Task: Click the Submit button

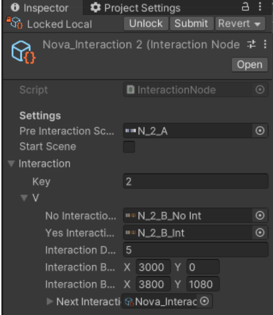Action: pos(192,23)
